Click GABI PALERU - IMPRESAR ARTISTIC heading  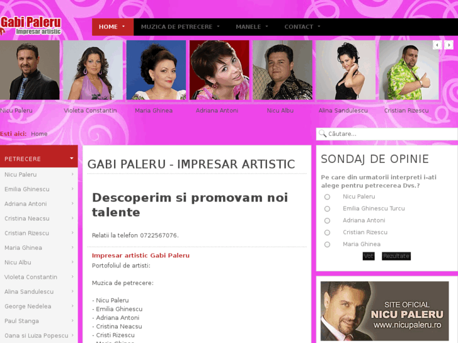(191, 164)
